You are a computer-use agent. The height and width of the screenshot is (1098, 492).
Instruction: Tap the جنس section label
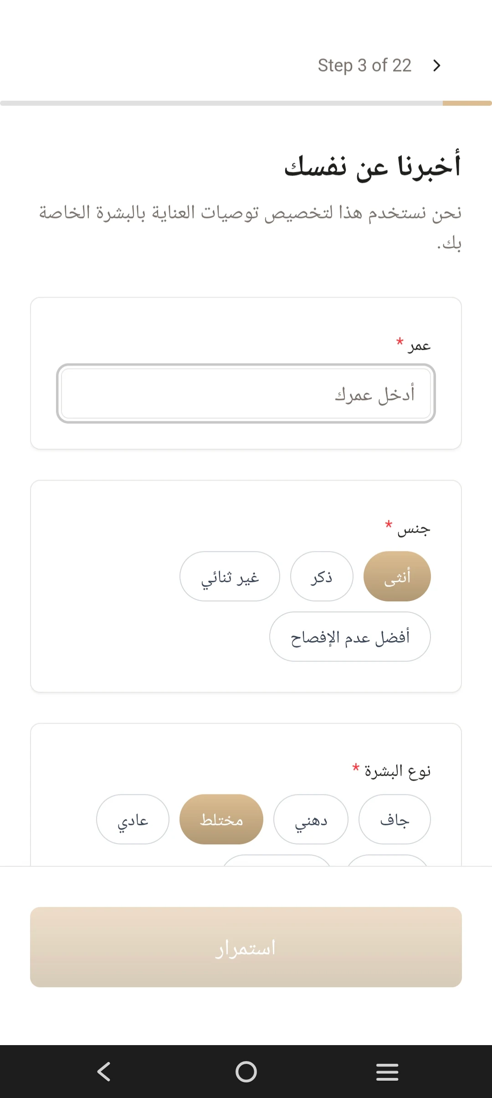[x=414, y=529]
